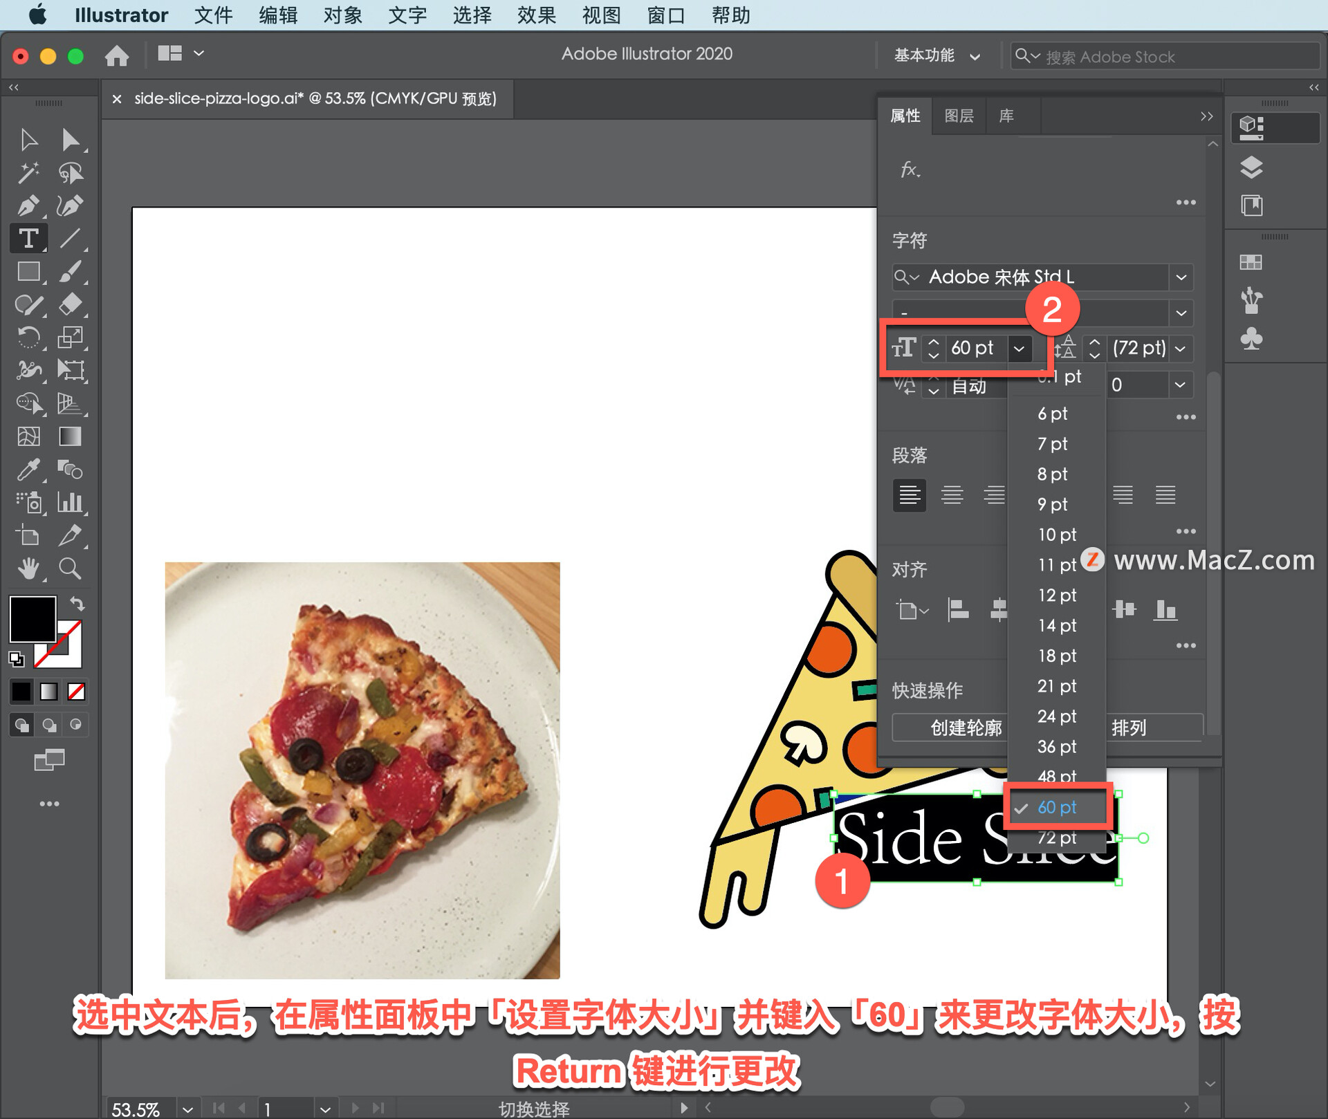The width and height of the screenshot is (1328, 1119).
Task: Toggle Draw Behind mode
Action: (48, 725)
